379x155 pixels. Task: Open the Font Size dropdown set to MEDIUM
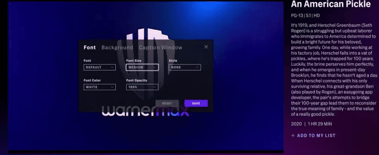coord(142,67)
